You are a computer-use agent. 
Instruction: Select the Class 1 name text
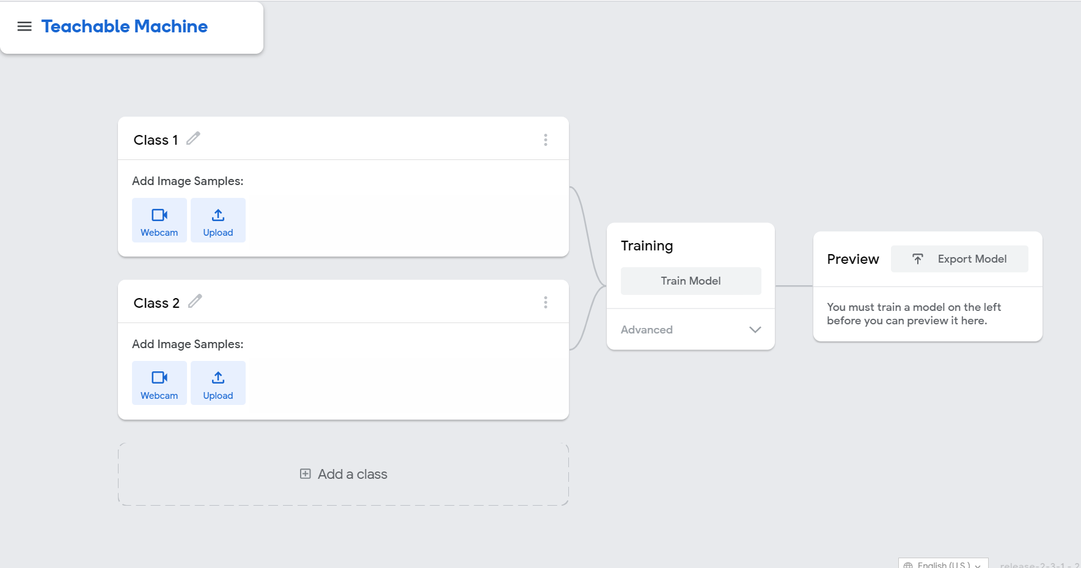pos(156,140)
